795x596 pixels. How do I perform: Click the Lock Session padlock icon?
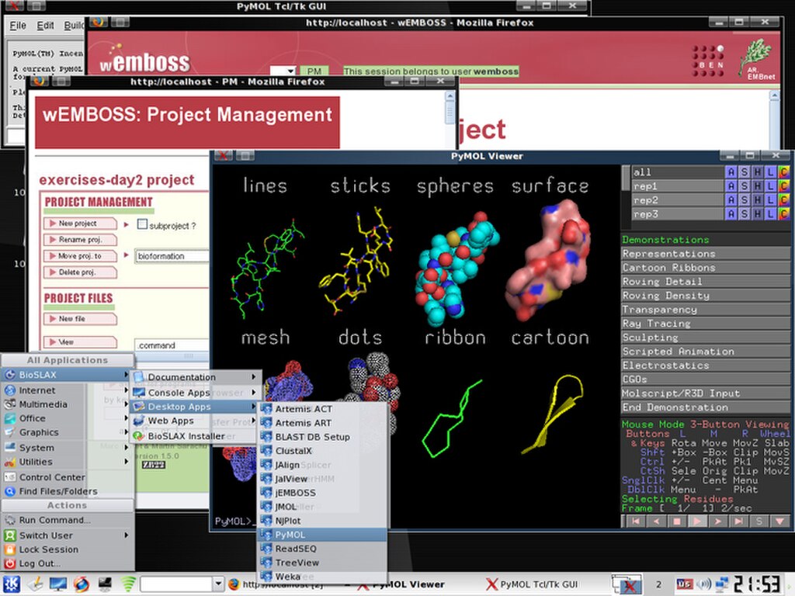point(10,549)
